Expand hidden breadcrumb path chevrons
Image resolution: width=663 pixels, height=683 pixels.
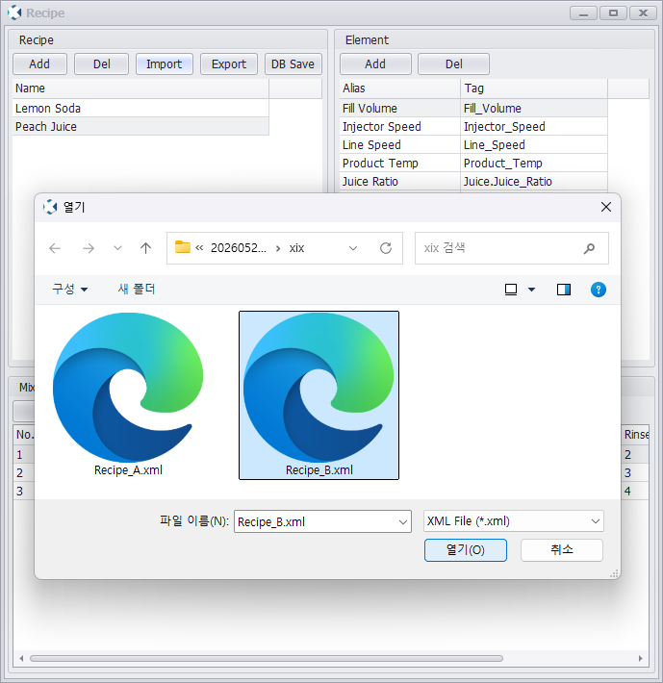tap(199, 248)
